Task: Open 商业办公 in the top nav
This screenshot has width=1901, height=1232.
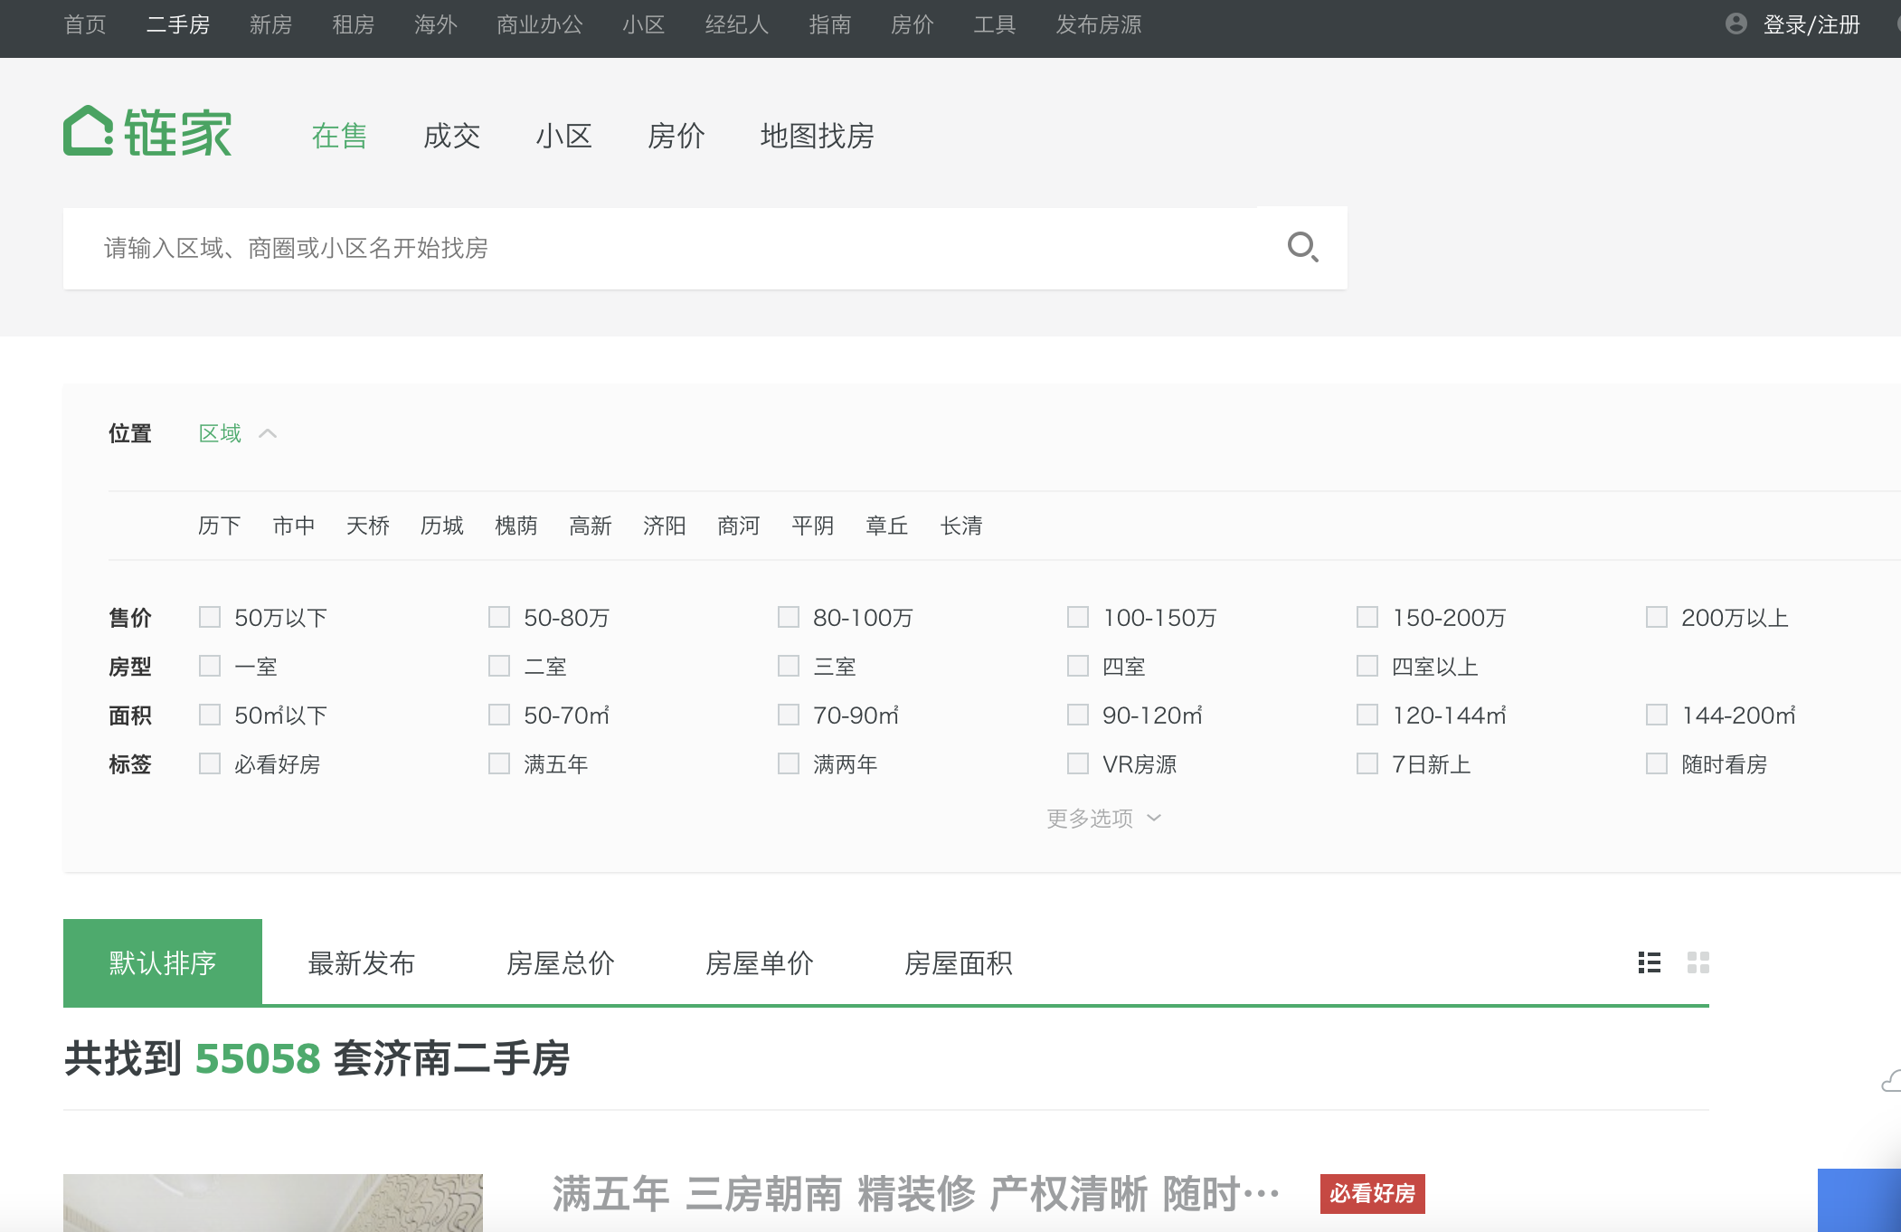Action: tap(540, 24)
